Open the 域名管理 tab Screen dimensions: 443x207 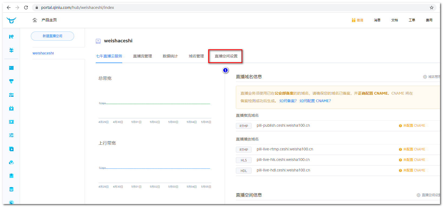(196, 56)
